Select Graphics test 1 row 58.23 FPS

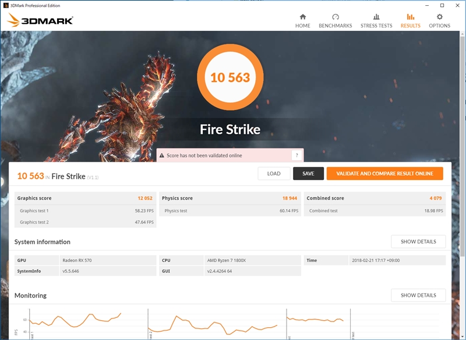85,211
